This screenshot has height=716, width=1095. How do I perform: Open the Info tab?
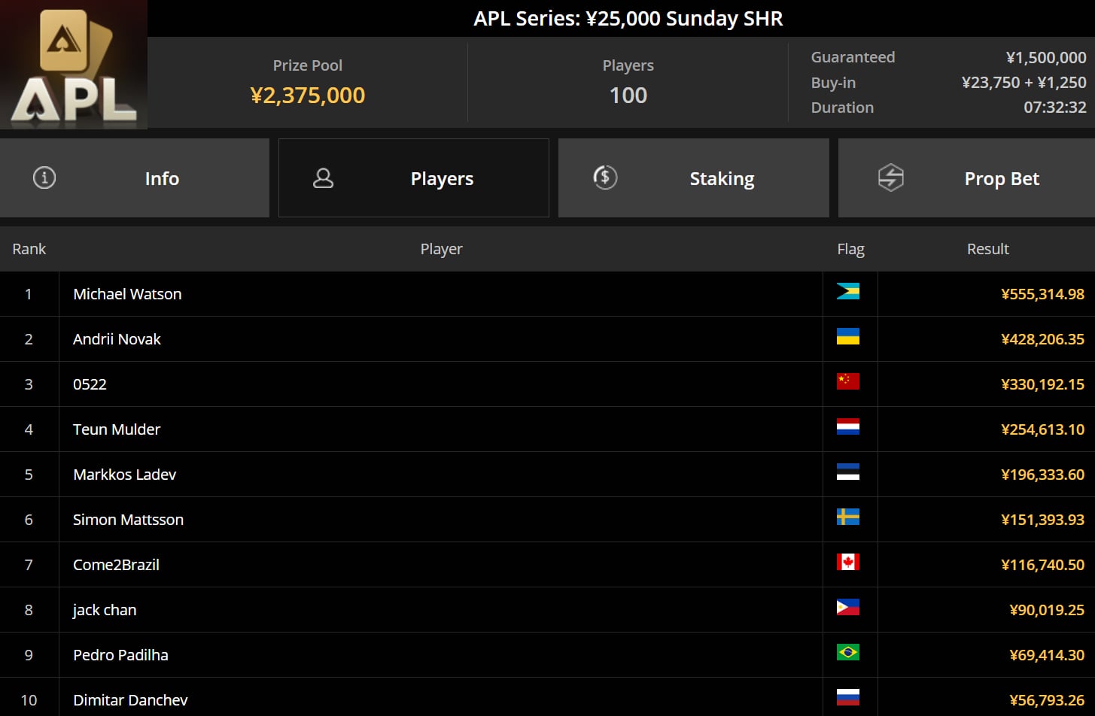click(x=135, y=178)
